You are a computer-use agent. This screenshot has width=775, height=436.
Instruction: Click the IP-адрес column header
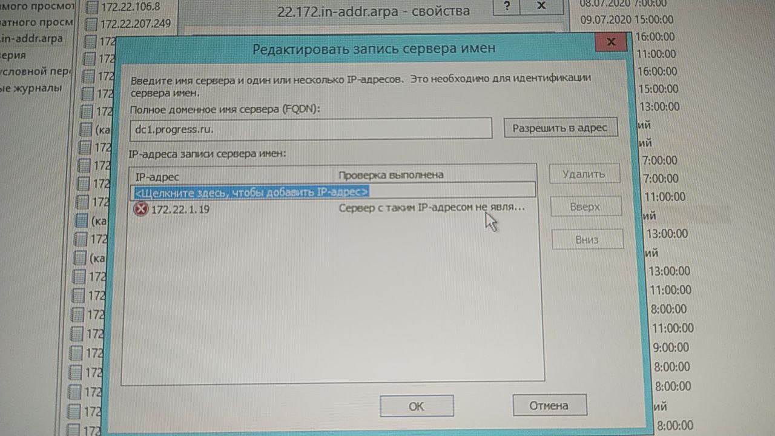(x=233, y=176)
